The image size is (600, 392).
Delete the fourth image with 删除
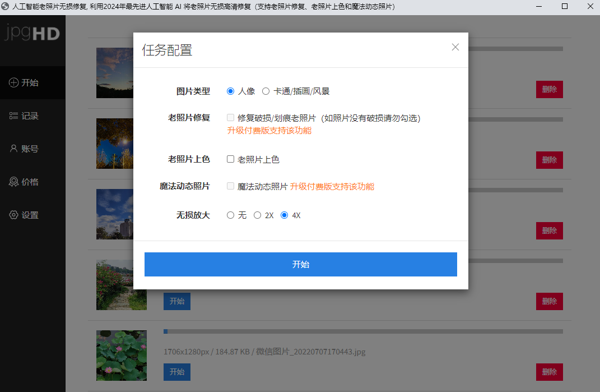550,301
